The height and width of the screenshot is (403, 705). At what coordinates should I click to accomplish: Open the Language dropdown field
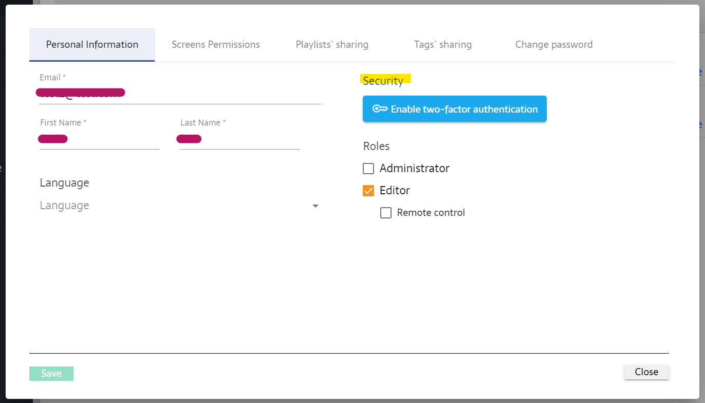175,206
